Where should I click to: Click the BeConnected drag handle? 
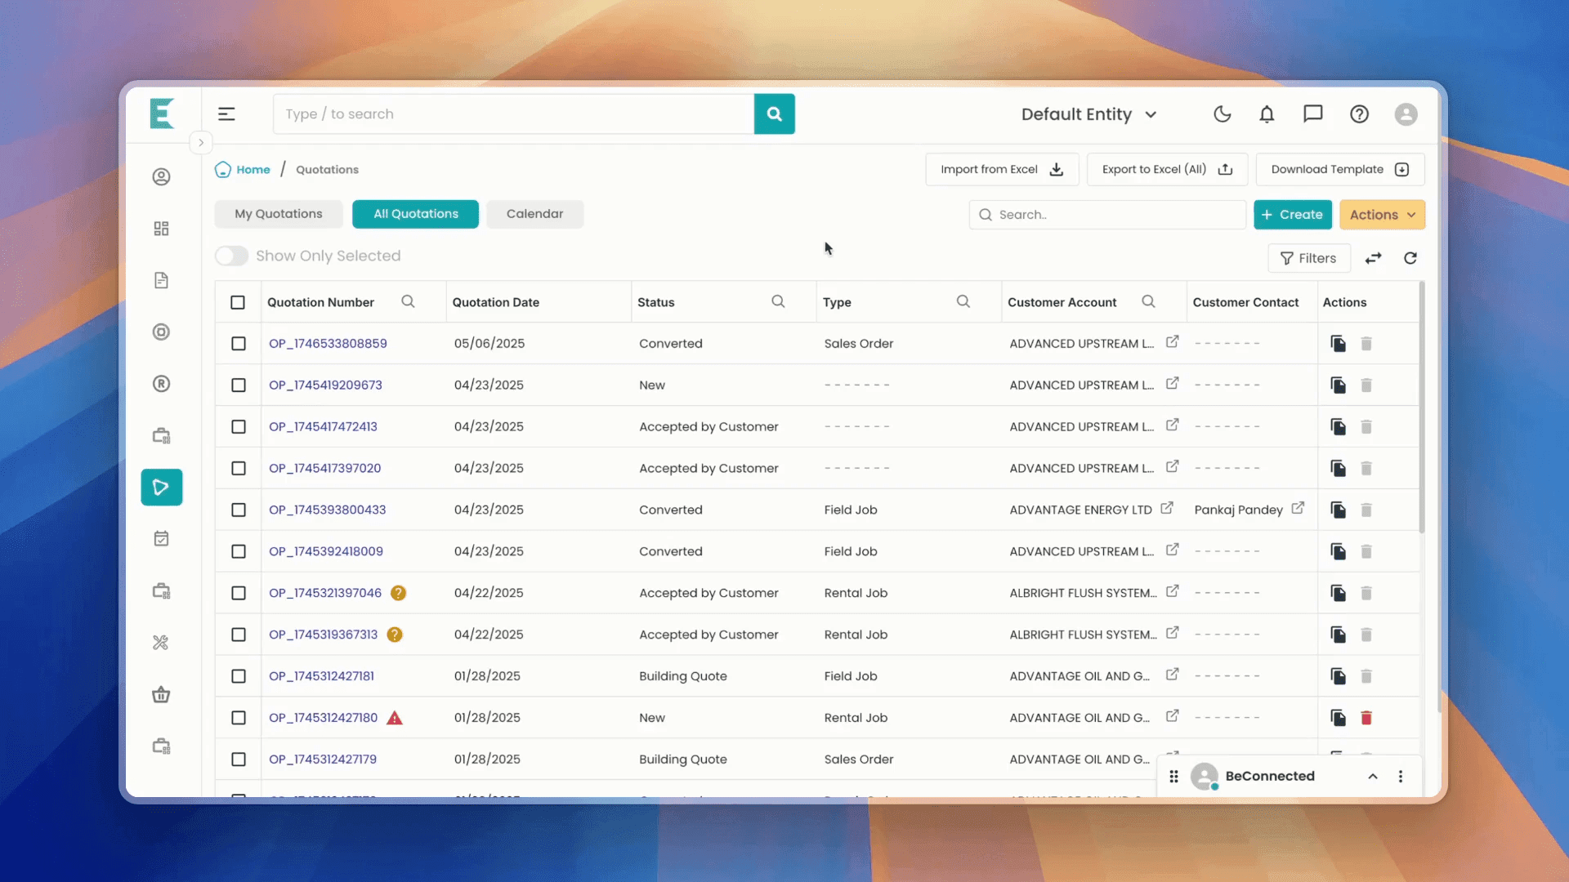click(1173, 777)
